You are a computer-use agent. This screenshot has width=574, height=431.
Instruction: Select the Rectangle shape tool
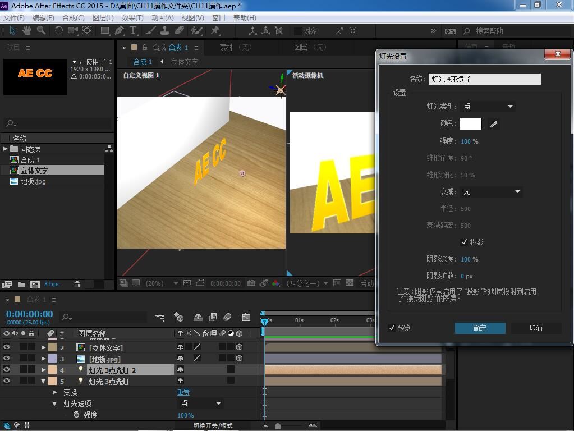105,31
